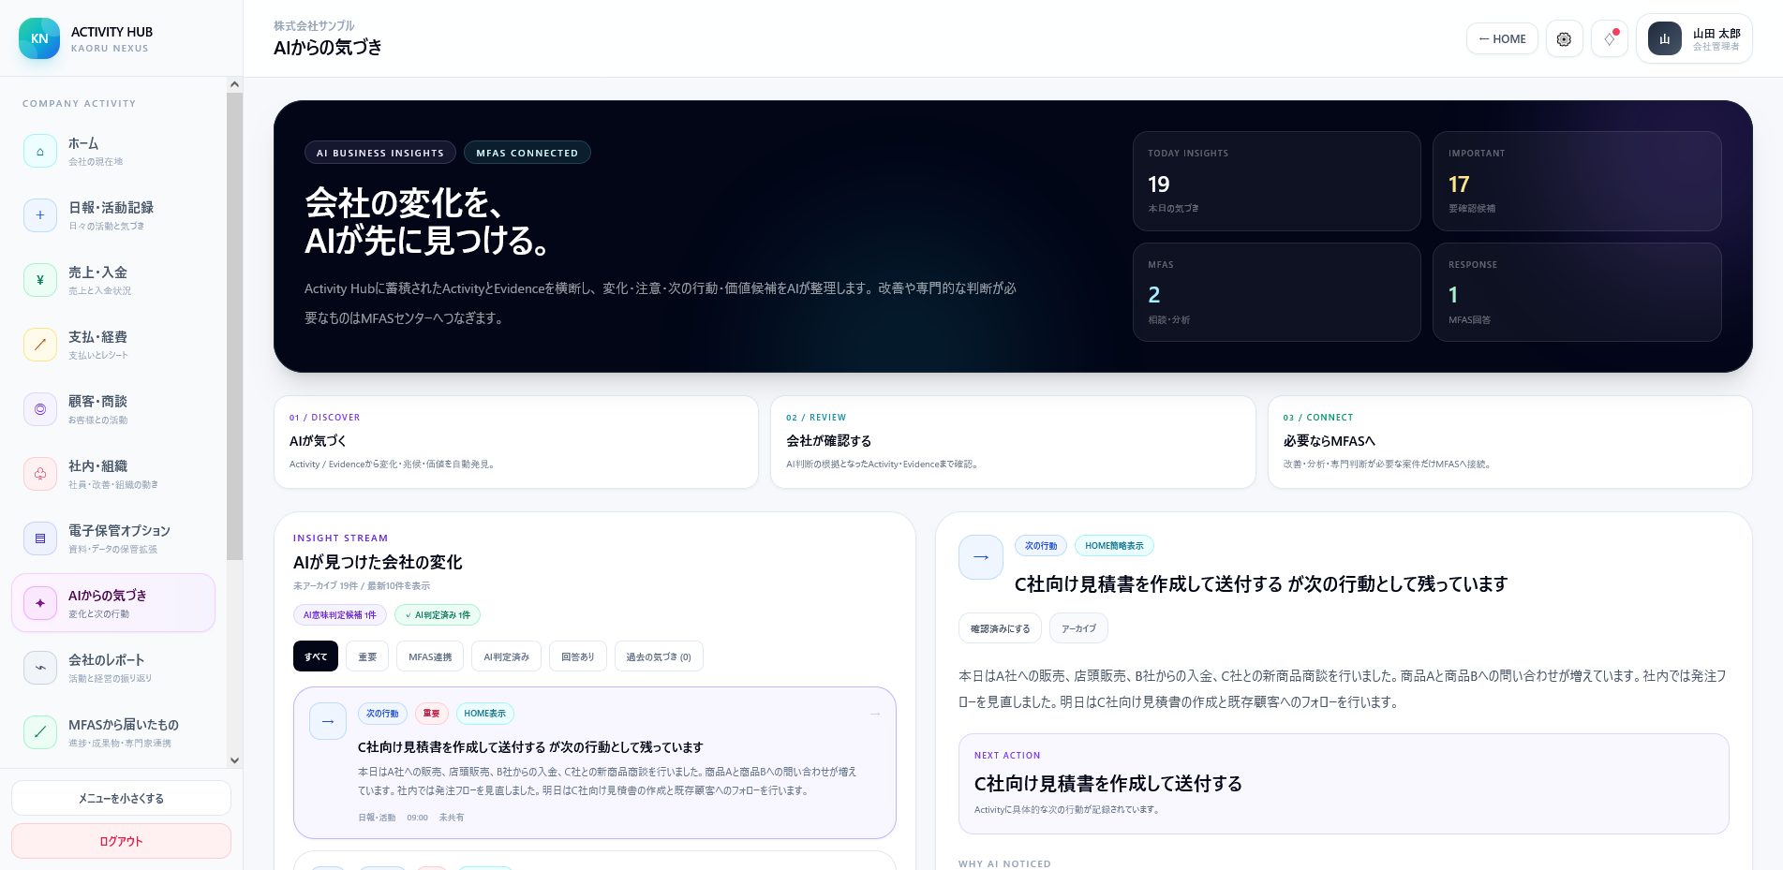This screenshot has width=1783, height=870.
Task: Select the 日報・活動記録 plus icon
Action: [40, 215]
